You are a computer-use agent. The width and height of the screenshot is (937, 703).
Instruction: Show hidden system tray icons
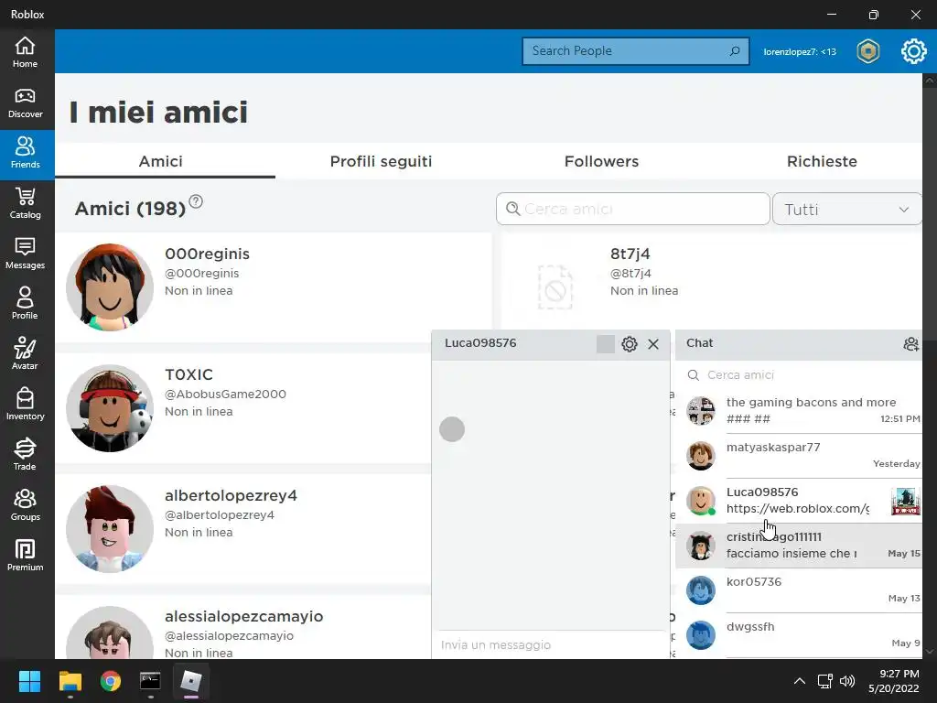(x=800, y=681)
